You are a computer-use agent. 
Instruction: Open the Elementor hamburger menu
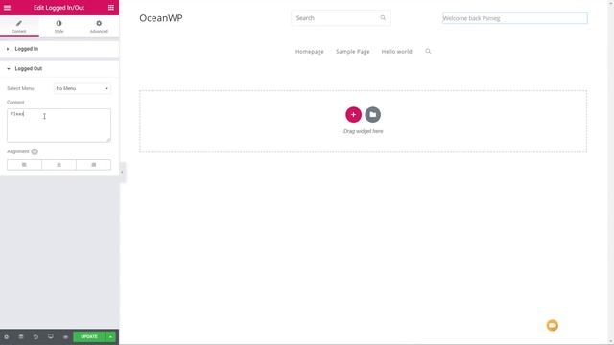point(7,8)
